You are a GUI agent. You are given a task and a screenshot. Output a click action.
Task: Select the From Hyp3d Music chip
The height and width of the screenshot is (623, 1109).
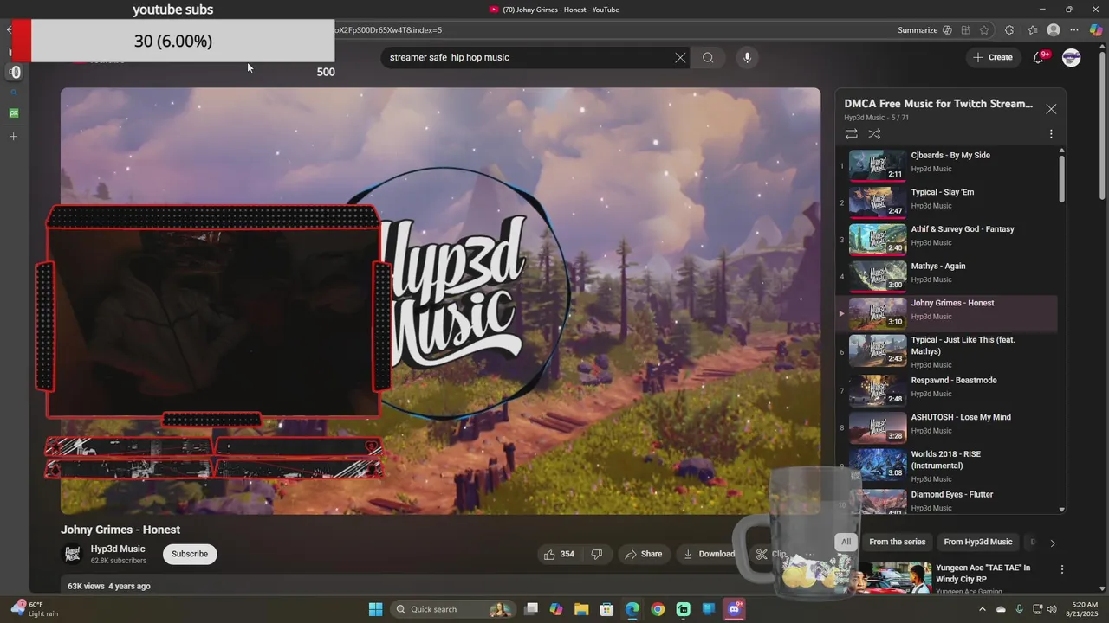[977, 542]
